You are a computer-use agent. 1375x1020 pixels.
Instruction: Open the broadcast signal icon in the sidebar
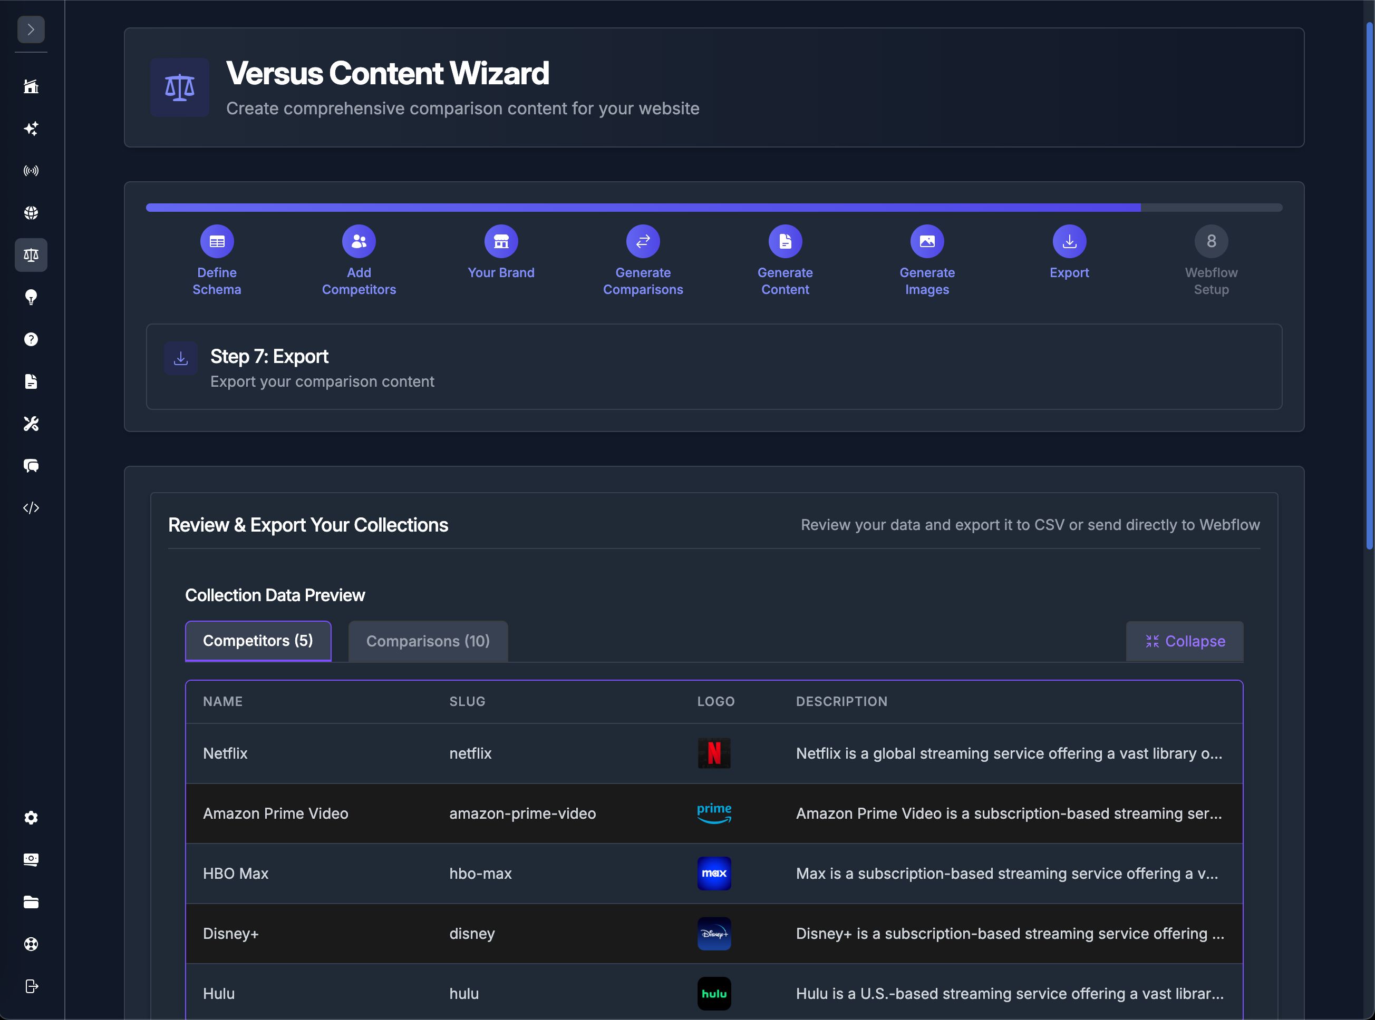[31, 170]
